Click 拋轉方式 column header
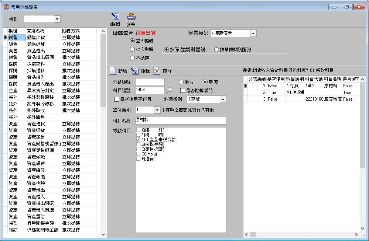 [79, 31]
